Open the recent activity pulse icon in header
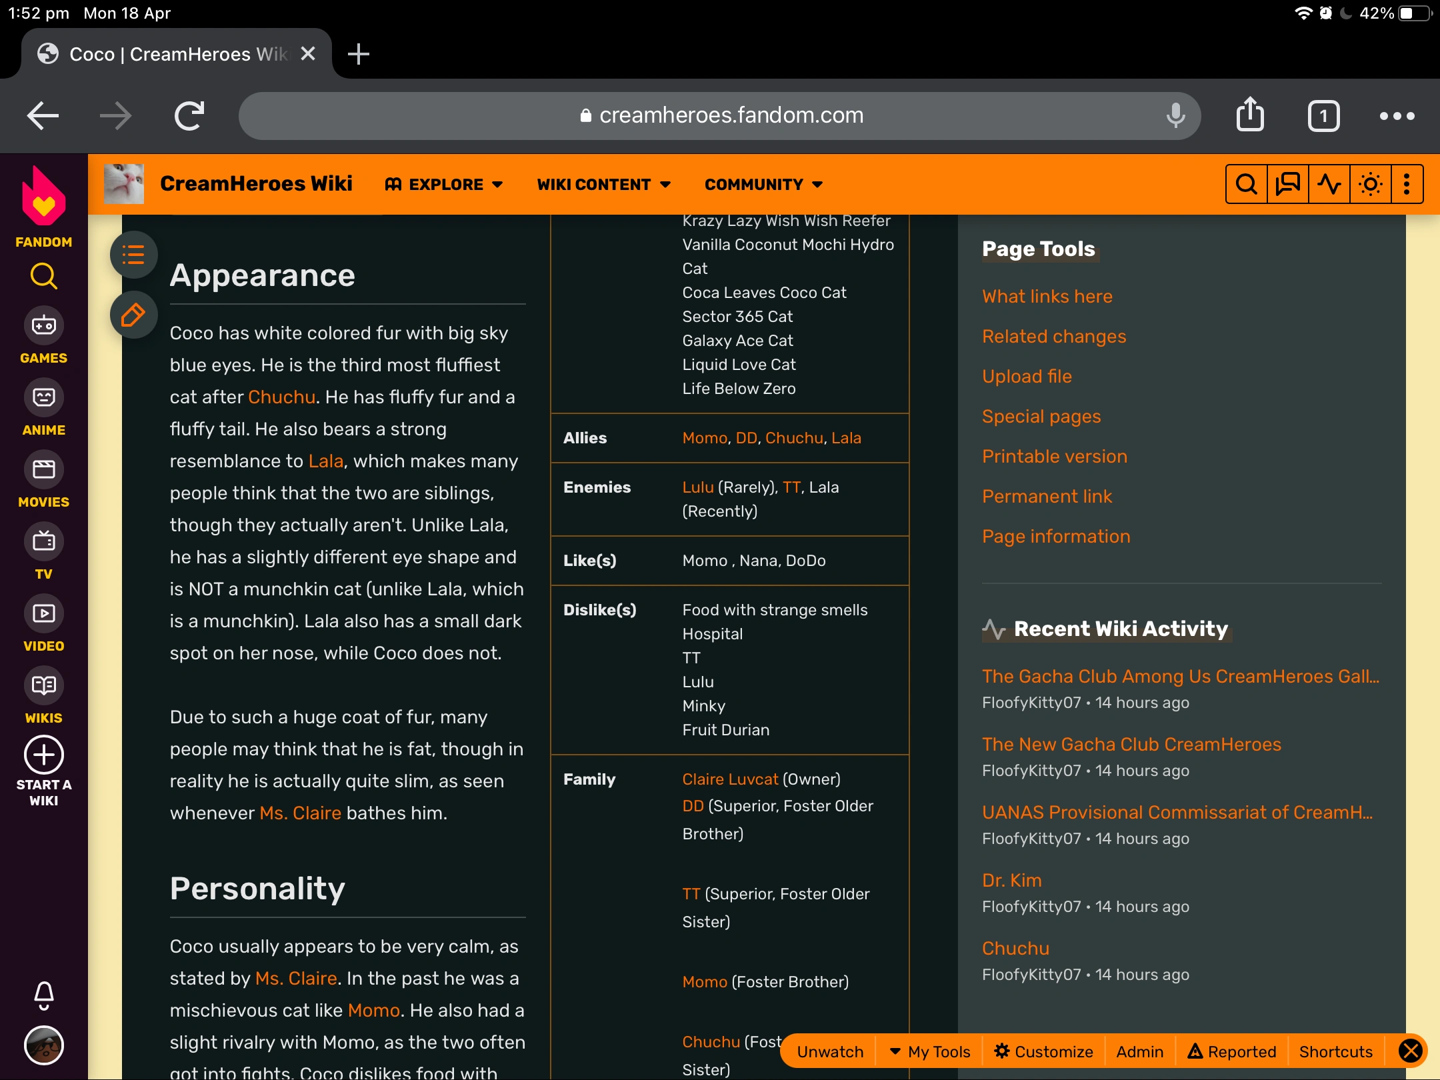1440x1080 pixels. click(1329, 184)
